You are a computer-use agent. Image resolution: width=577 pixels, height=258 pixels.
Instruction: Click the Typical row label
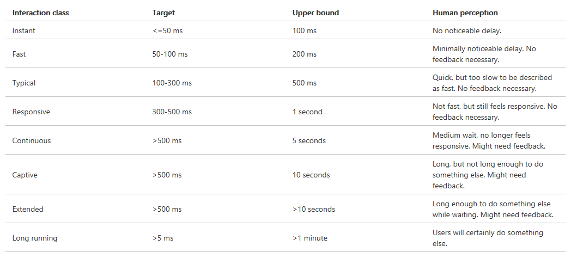tap(24, 83)
